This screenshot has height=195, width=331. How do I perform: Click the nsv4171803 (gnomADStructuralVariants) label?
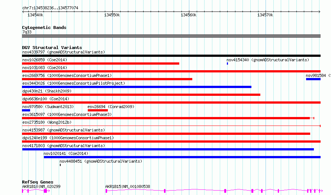coord(64,146)
